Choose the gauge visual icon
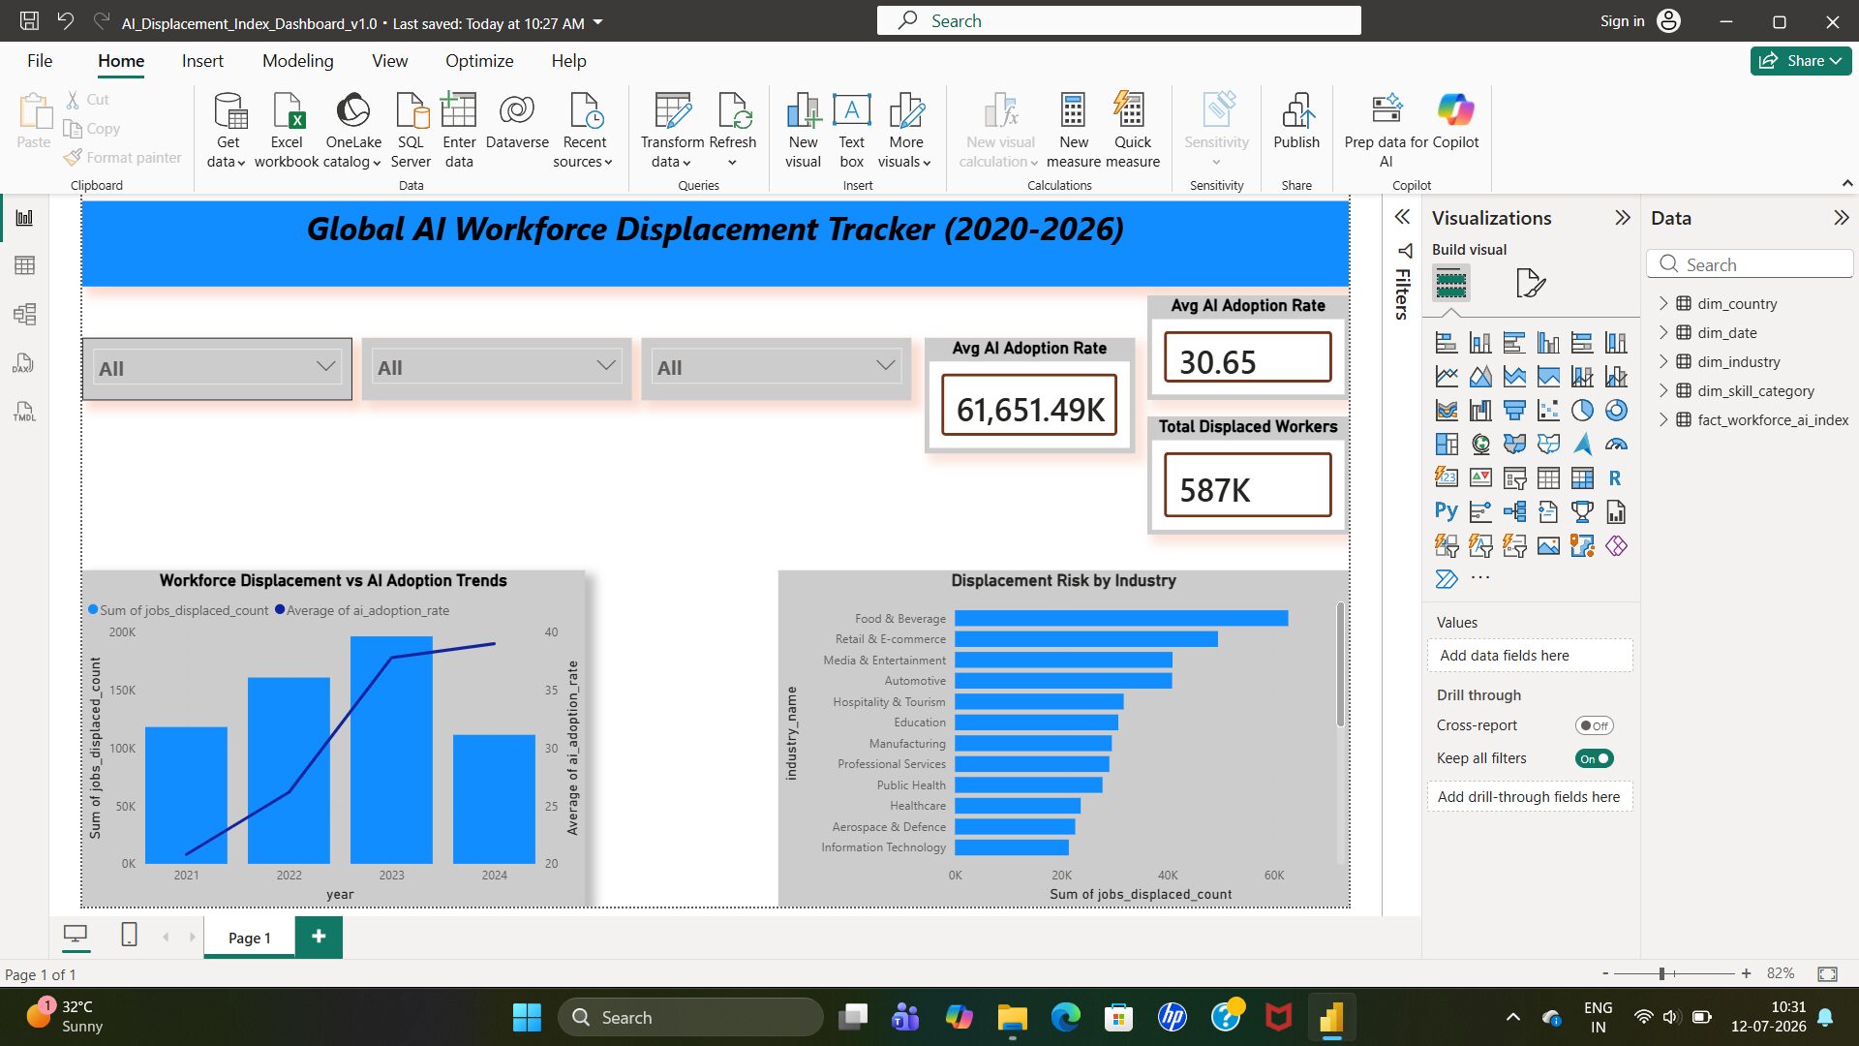Viewport: 1859px width, 1046px height. coord(1616,445)
